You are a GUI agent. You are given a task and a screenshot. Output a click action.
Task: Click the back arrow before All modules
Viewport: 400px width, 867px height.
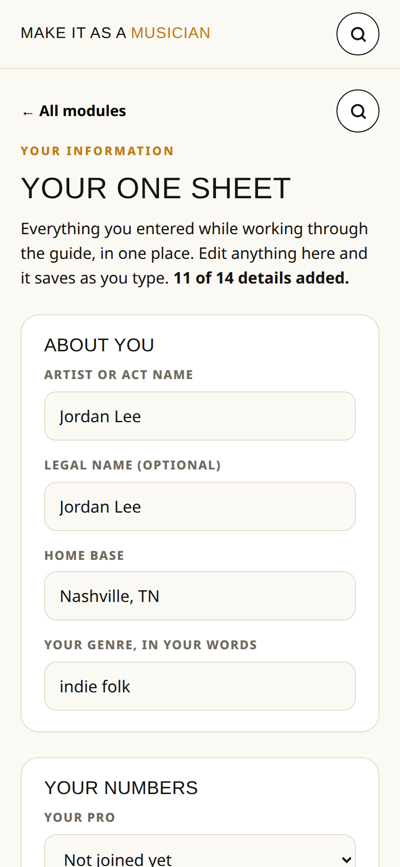(x=28, y=112)
